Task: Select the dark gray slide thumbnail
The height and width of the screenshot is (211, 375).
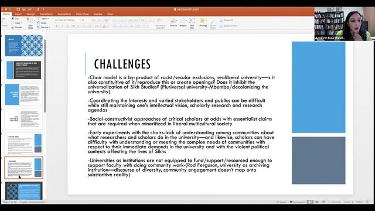Action: pos(23,70)
